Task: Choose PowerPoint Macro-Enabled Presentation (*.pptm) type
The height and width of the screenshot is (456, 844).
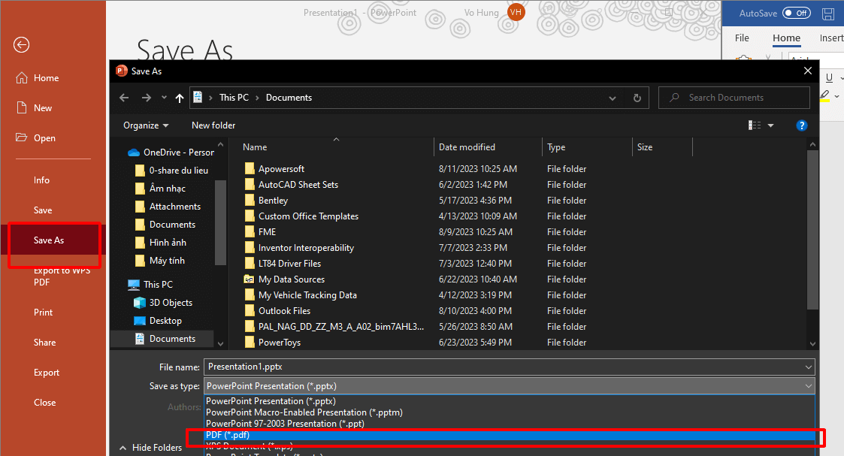Action: [x=304, y=412]
